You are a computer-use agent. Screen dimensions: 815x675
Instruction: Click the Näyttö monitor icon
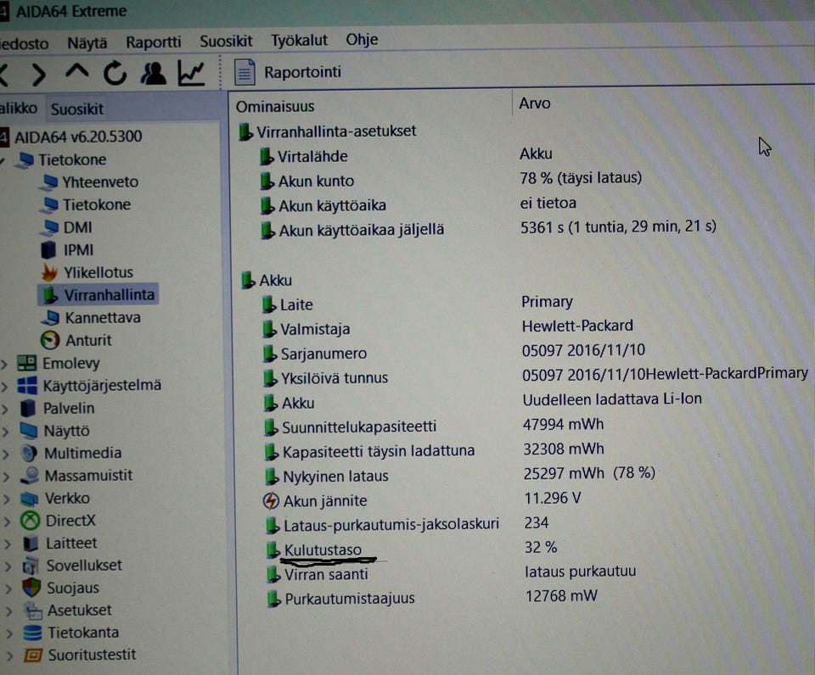click(29, 431)
